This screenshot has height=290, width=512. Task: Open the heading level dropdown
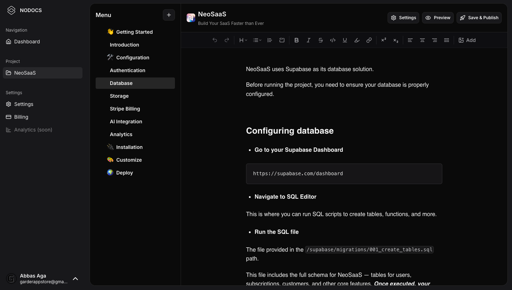(243, 40)
